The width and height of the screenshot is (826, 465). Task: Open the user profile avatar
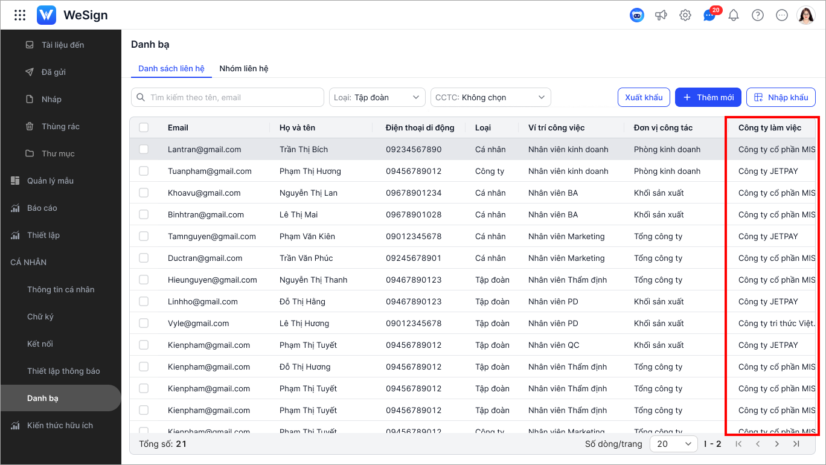point(805,15)
